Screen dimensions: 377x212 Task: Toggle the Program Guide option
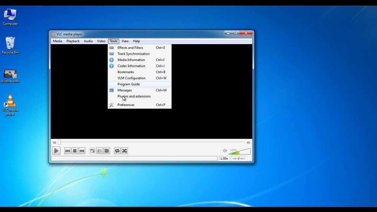[128, 84]
